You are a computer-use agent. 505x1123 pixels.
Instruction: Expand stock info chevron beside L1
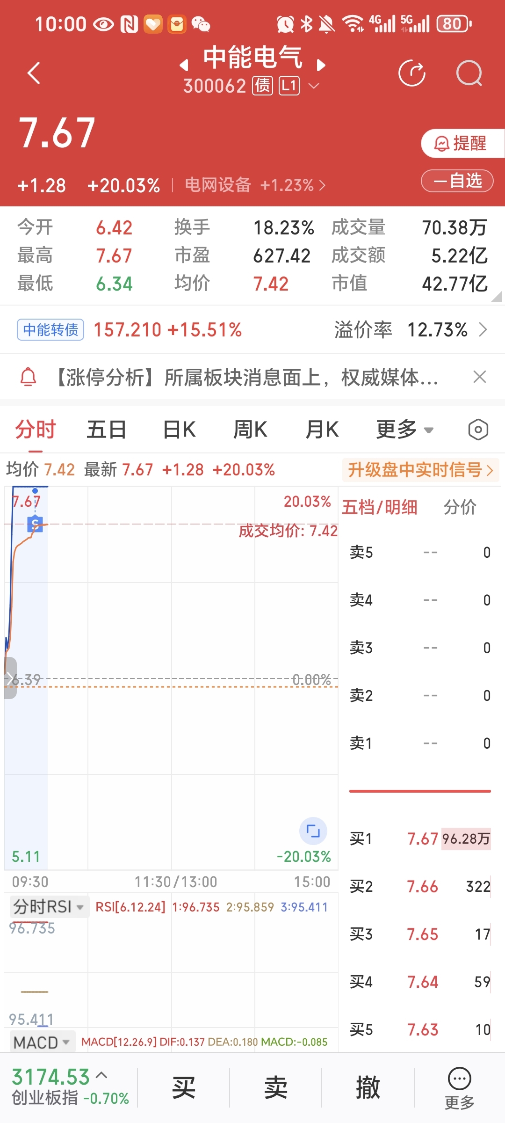click(x=314, y=86)
